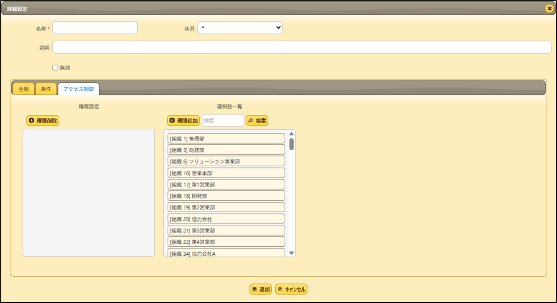Viewport: 557px width, 303px height.
Task: Click scroll up arrow in 選択肢一覧
Action: click(x=291, y=134)
